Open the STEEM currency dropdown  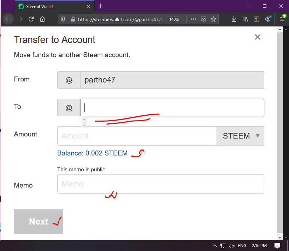(x=240, y=136)
